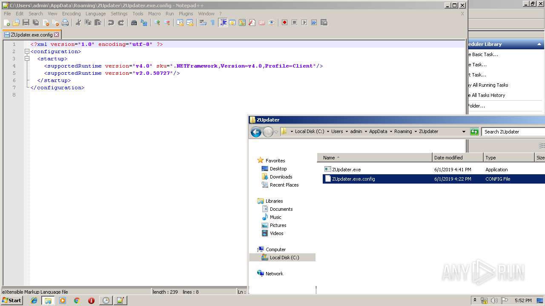
Task: Collapse the Scheduler Library actions header
Action: pos(539,44)
